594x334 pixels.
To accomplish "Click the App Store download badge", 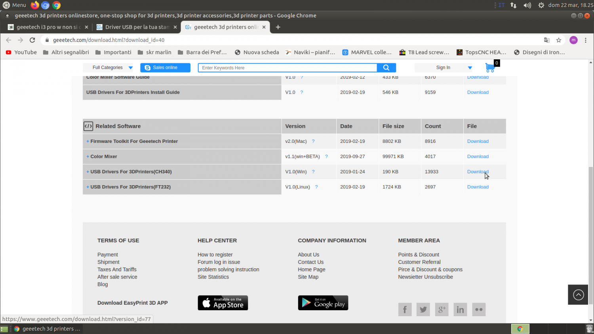I will pos(223,303).
